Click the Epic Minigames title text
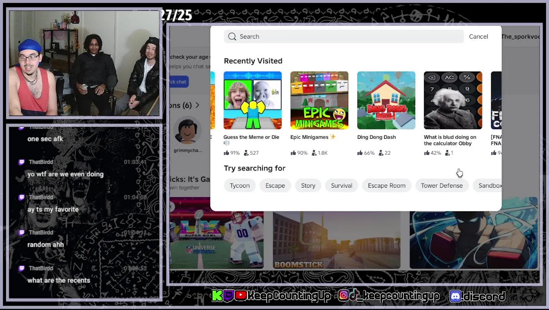The image size is (549, 310). [x=309, y=137]
